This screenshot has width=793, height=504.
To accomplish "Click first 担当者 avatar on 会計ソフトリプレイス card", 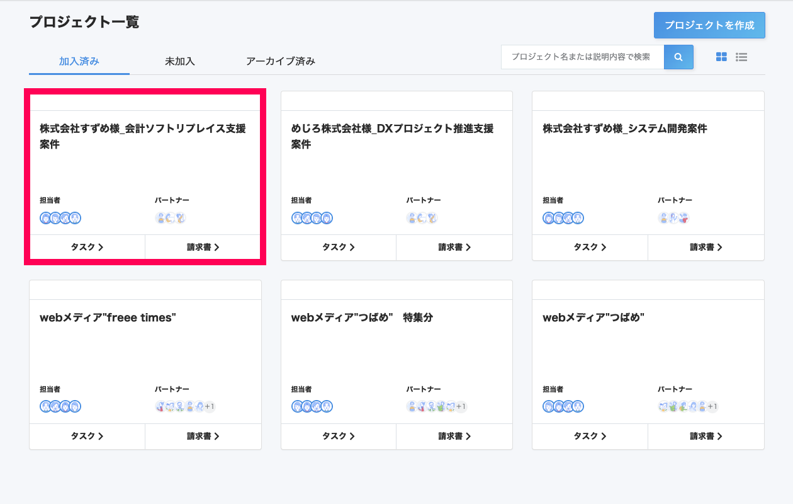I will pos(46,218).
